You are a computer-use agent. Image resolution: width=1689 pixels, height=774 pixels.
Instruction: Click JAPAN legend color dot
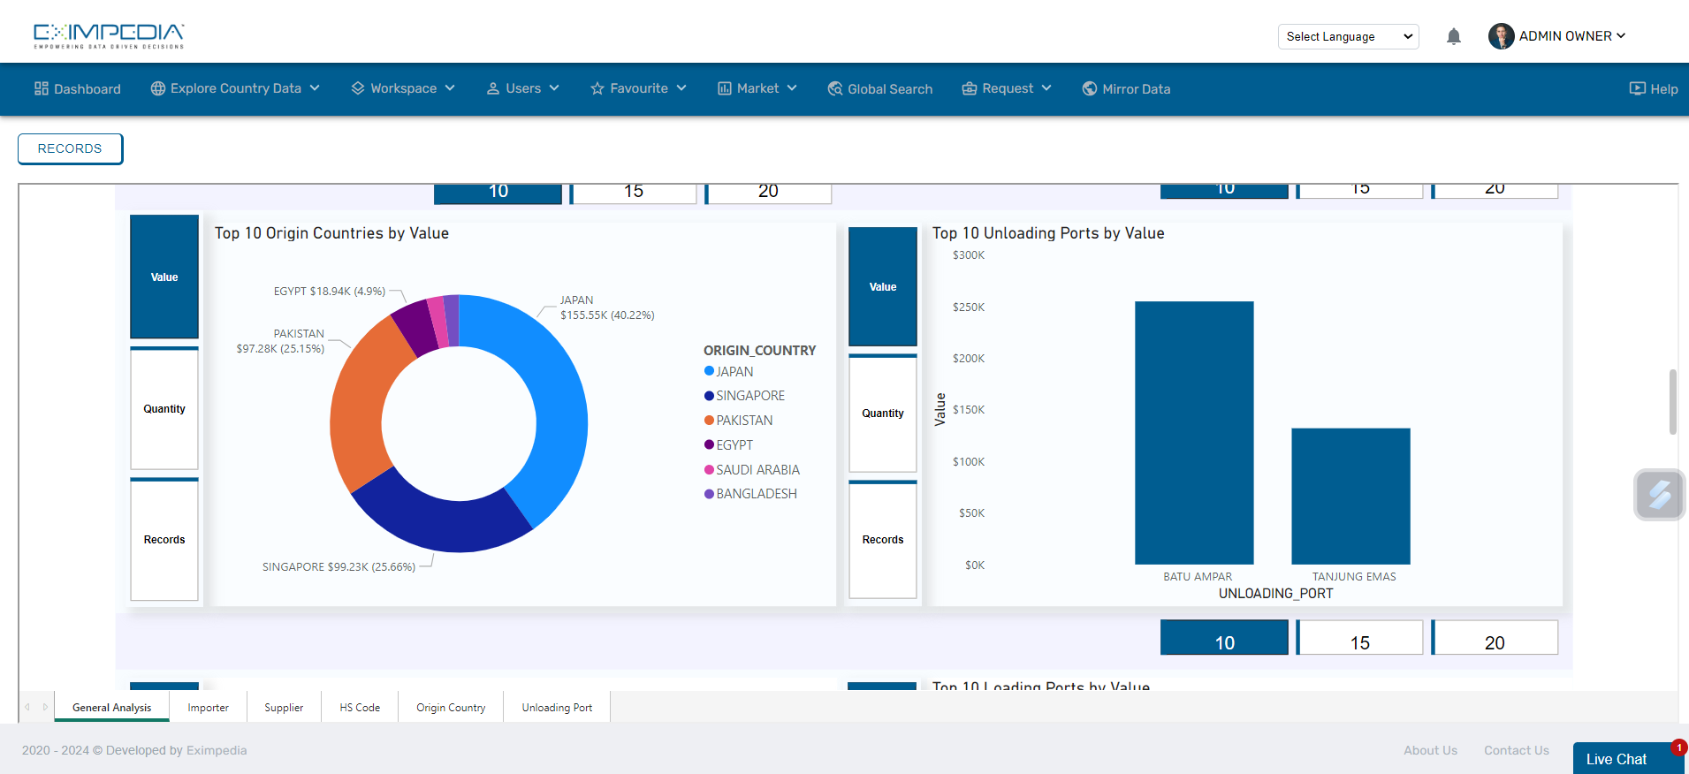tap(709, 371)
